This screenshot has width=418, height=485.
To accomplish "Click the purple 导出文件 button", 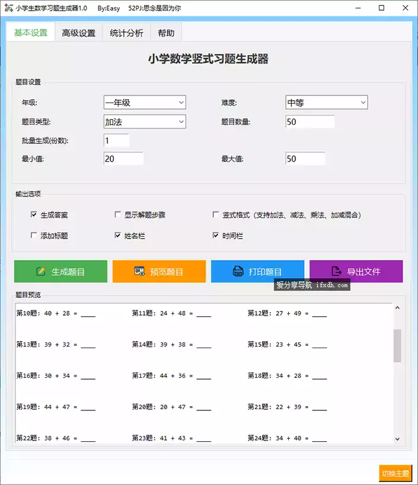I will pos(356,271).
